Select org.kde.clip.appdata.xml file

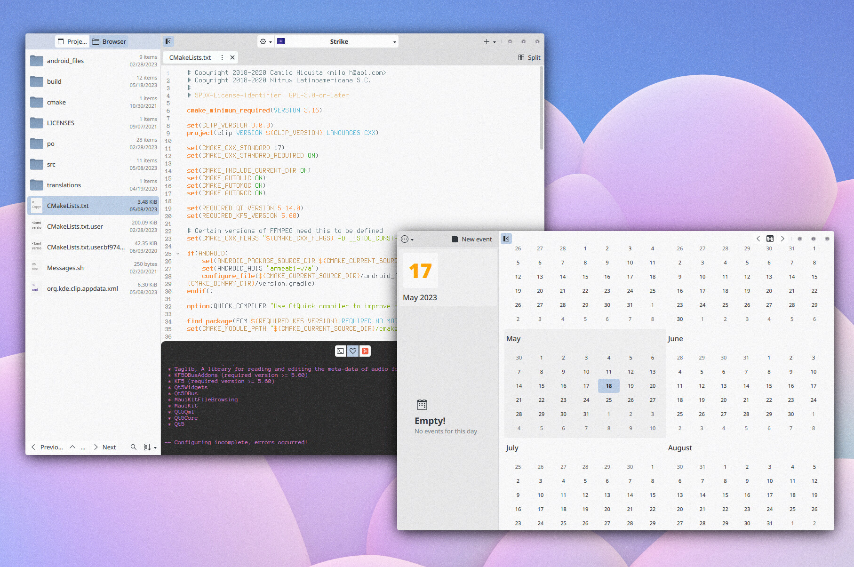[93, 288]
